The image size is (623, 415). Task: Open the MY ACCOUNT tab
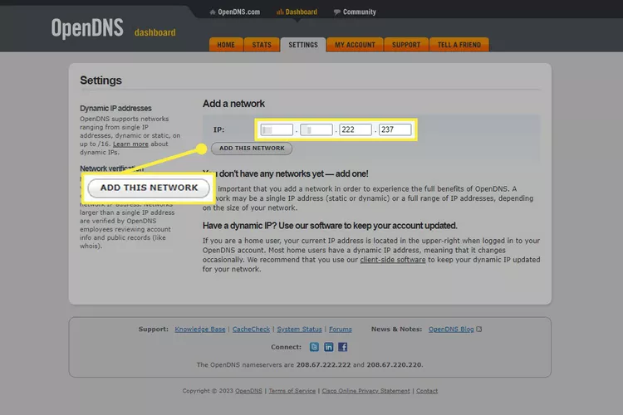[x=355, y=45]
